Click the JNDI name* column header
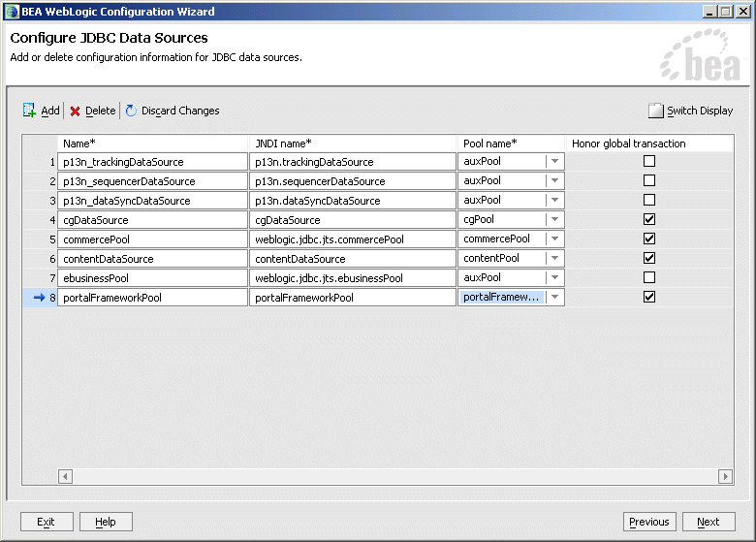 [x=353, y=143]
